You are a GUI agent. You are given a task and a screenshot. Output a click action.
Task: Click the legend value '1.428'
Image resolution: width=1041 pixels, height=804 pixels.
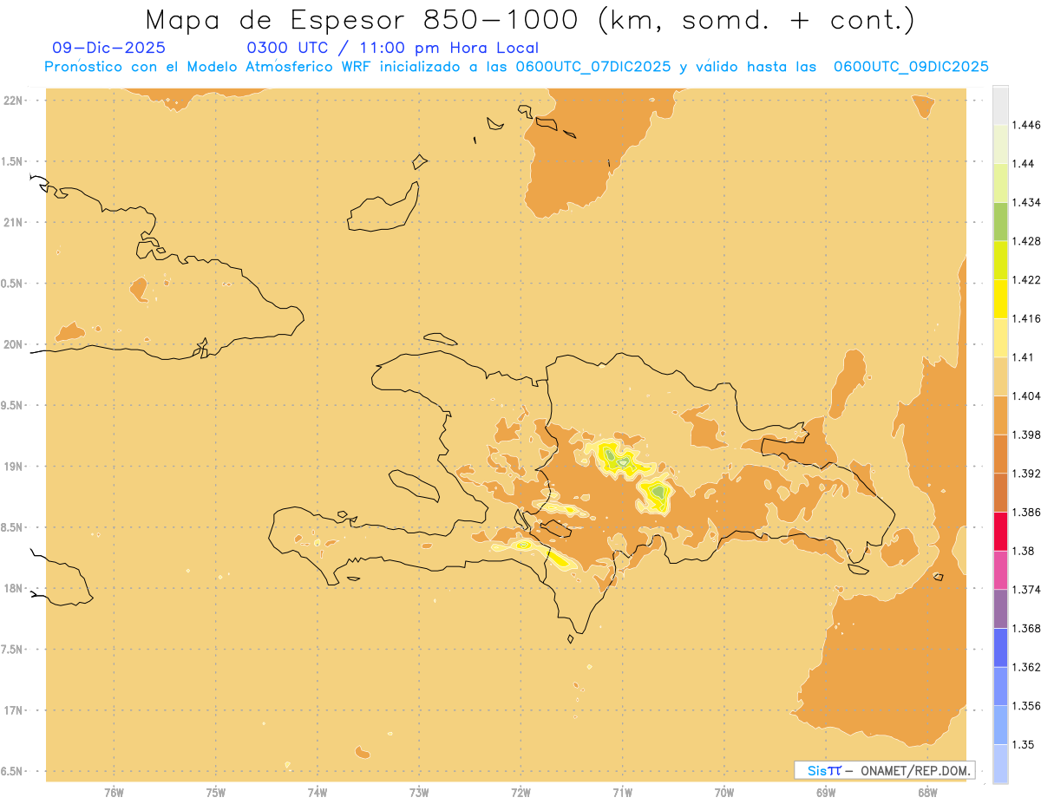click(1025, 241)
